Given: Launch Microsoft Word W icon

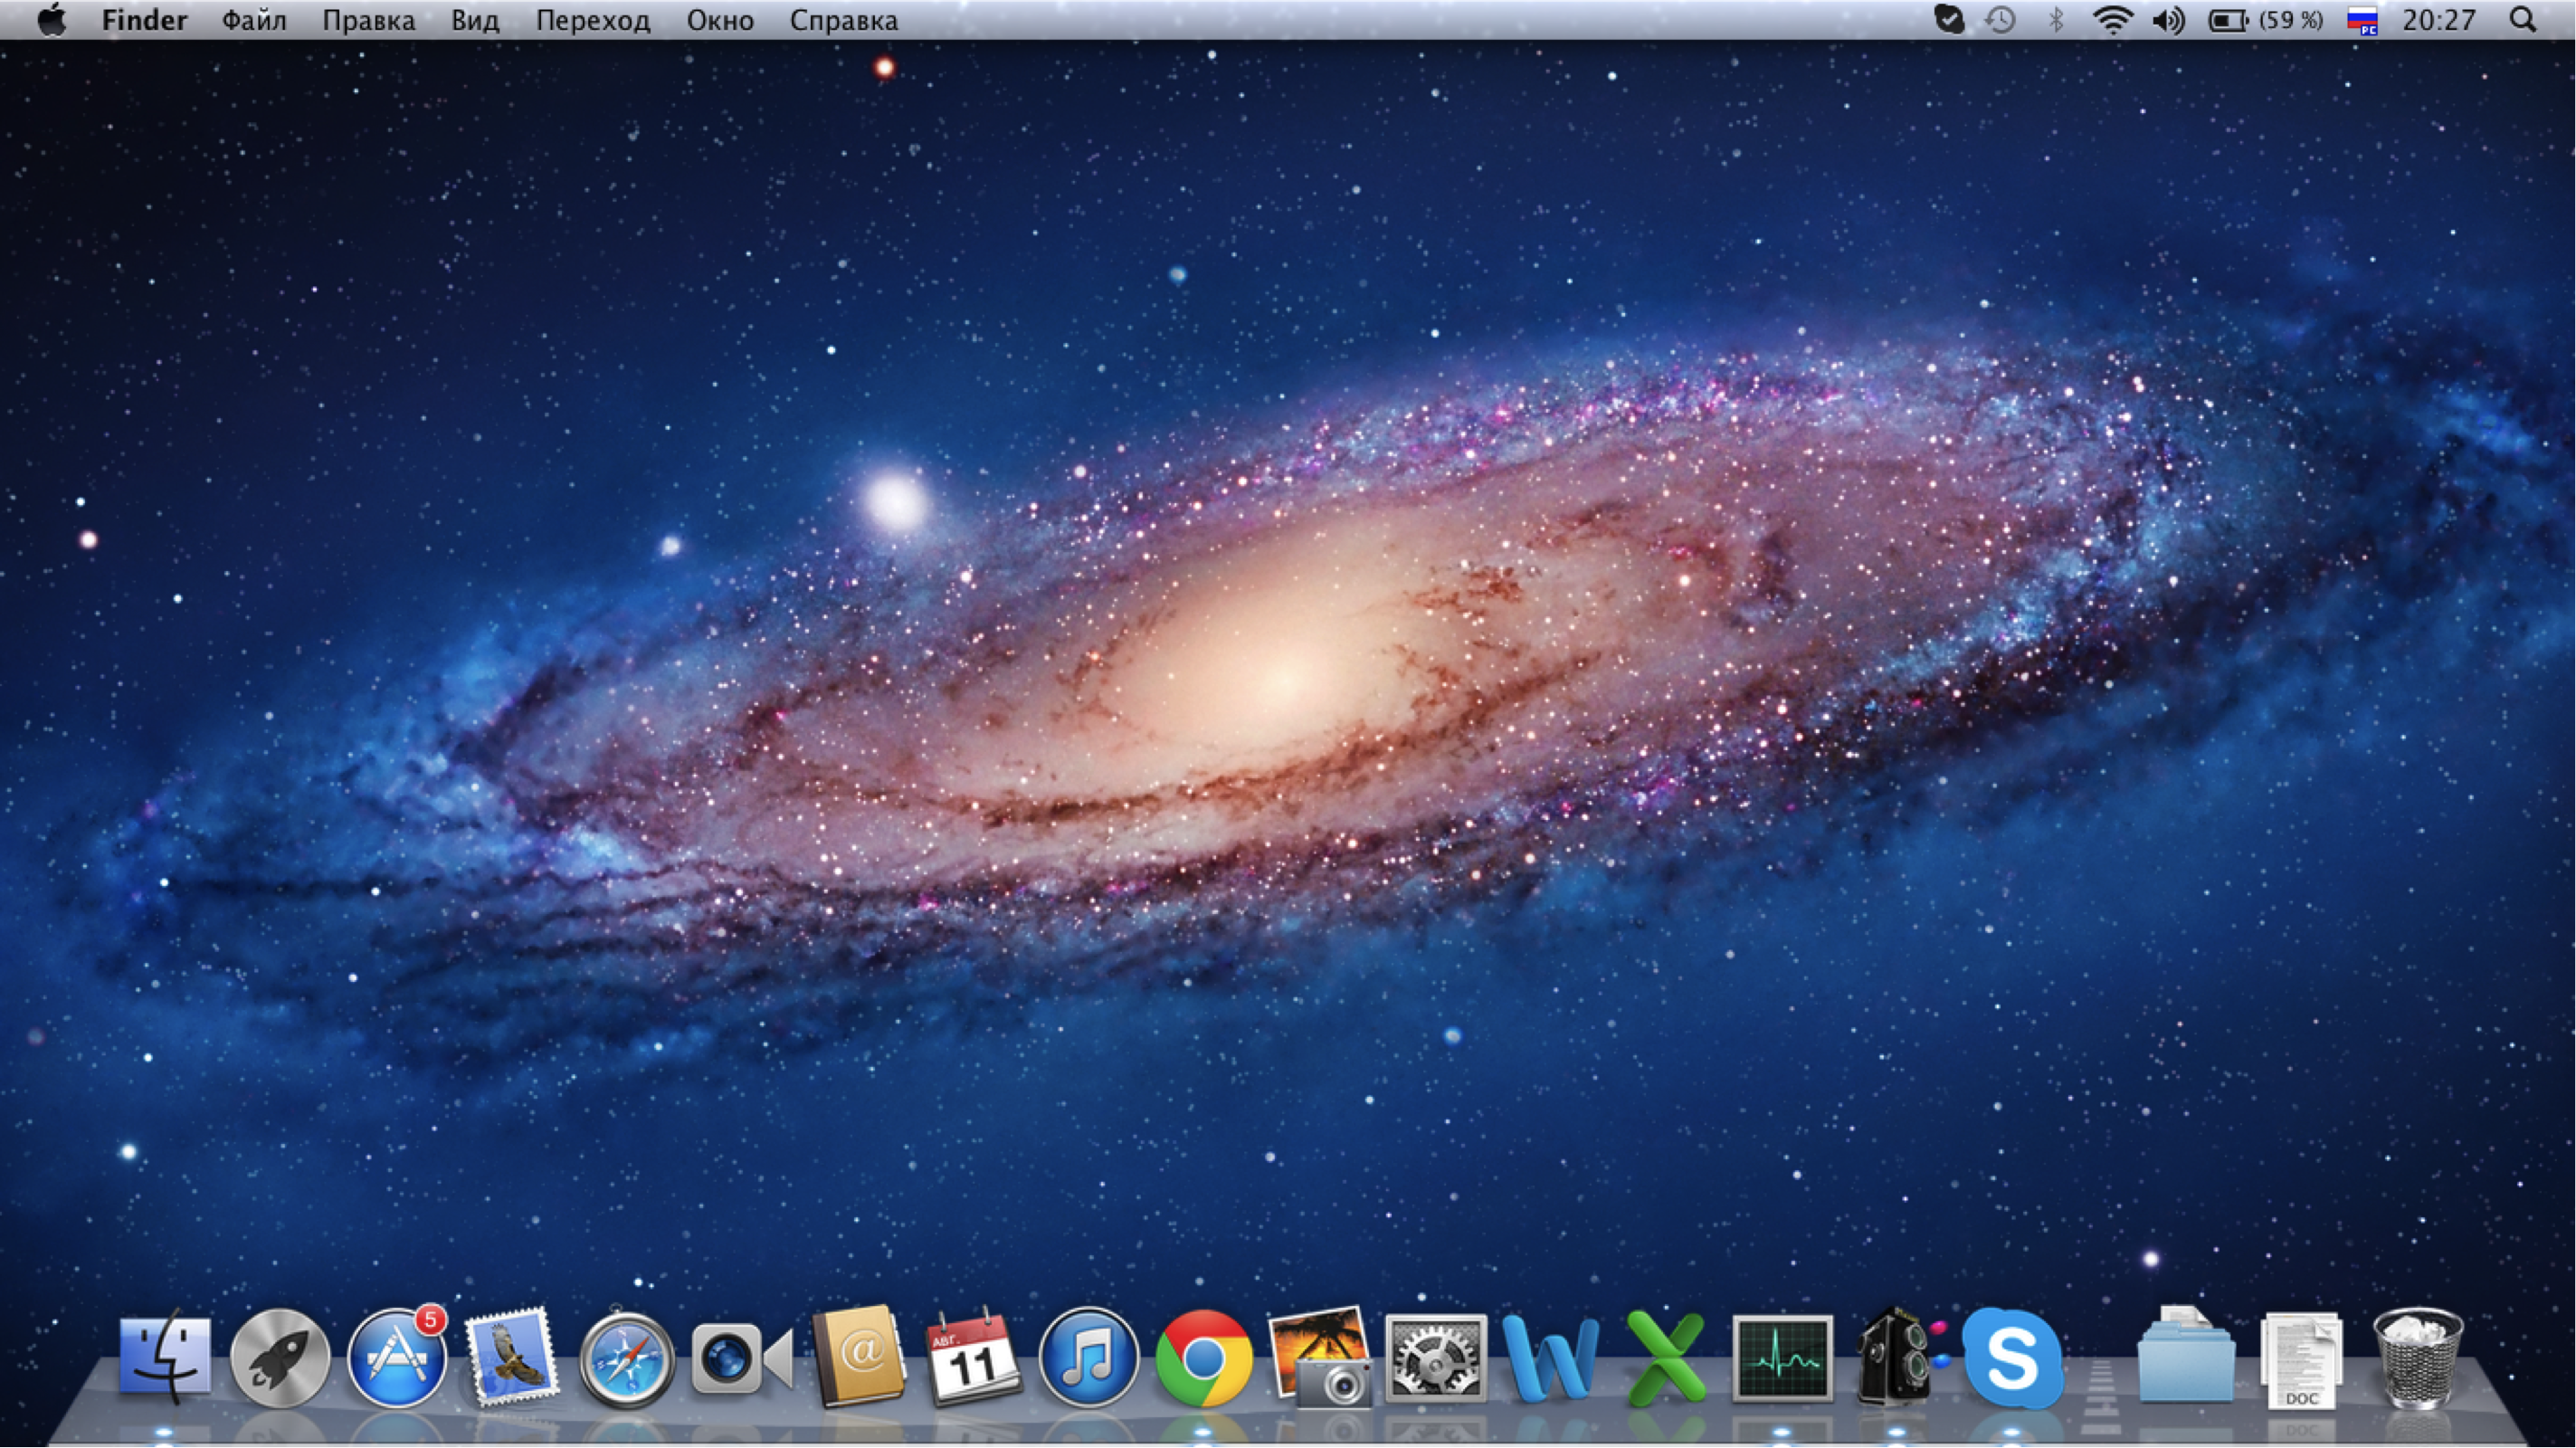Looking at the screenshot, I should (x=1550, y=1358).
